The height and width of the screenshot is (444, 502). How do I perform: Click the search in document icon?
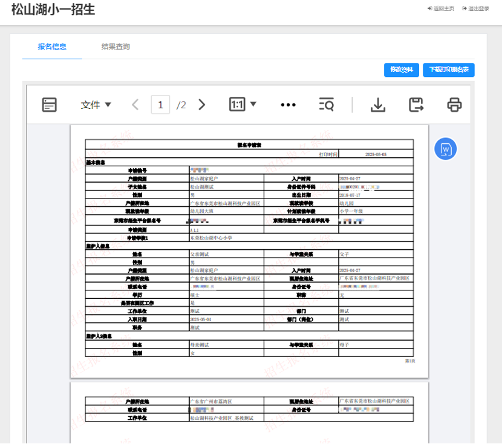click(326, 105)
